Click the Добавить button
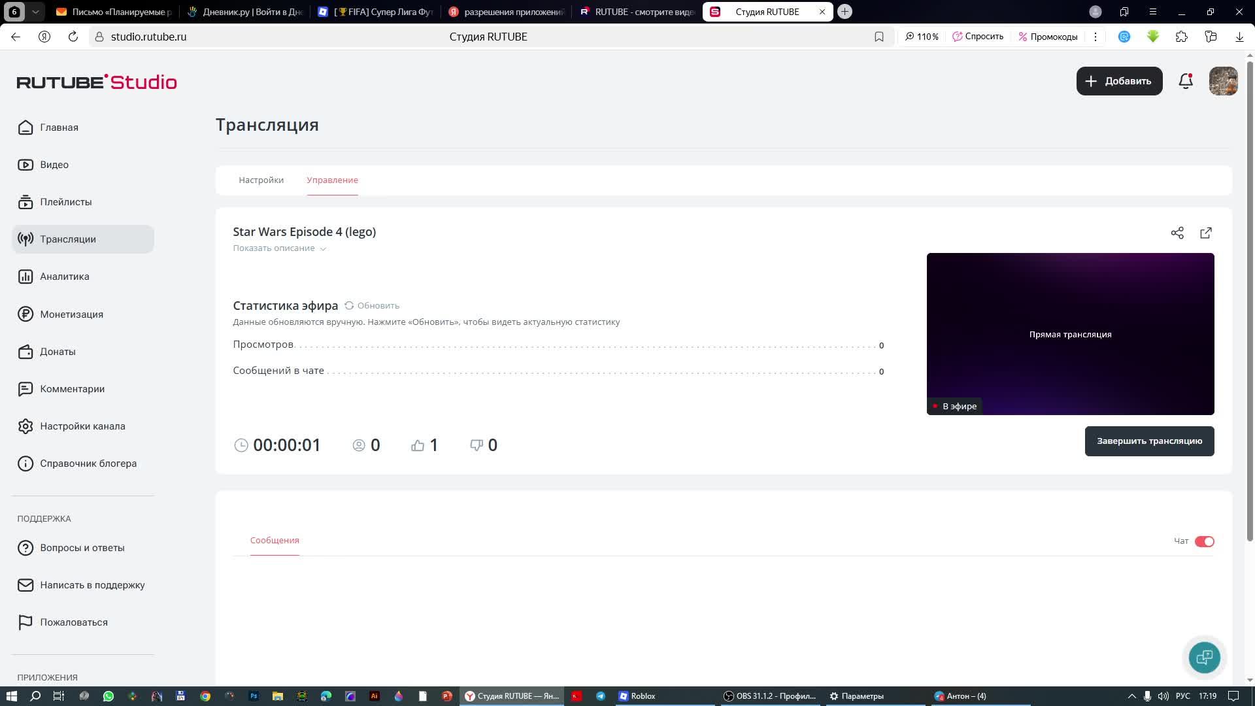The height and width of the screenshot is (706, 1255). pyautogui.click(x=1119, y=81)
